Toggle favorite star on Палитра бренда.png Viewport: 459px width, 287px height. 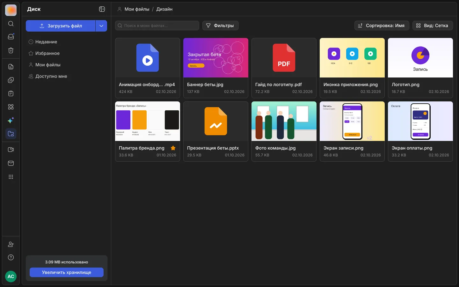[173, 148]
